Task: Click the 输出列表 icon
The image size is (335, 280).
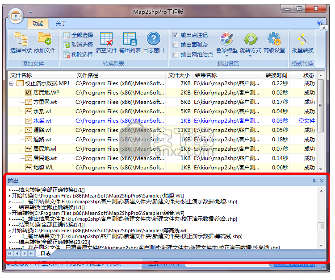Action: (130, 39)
